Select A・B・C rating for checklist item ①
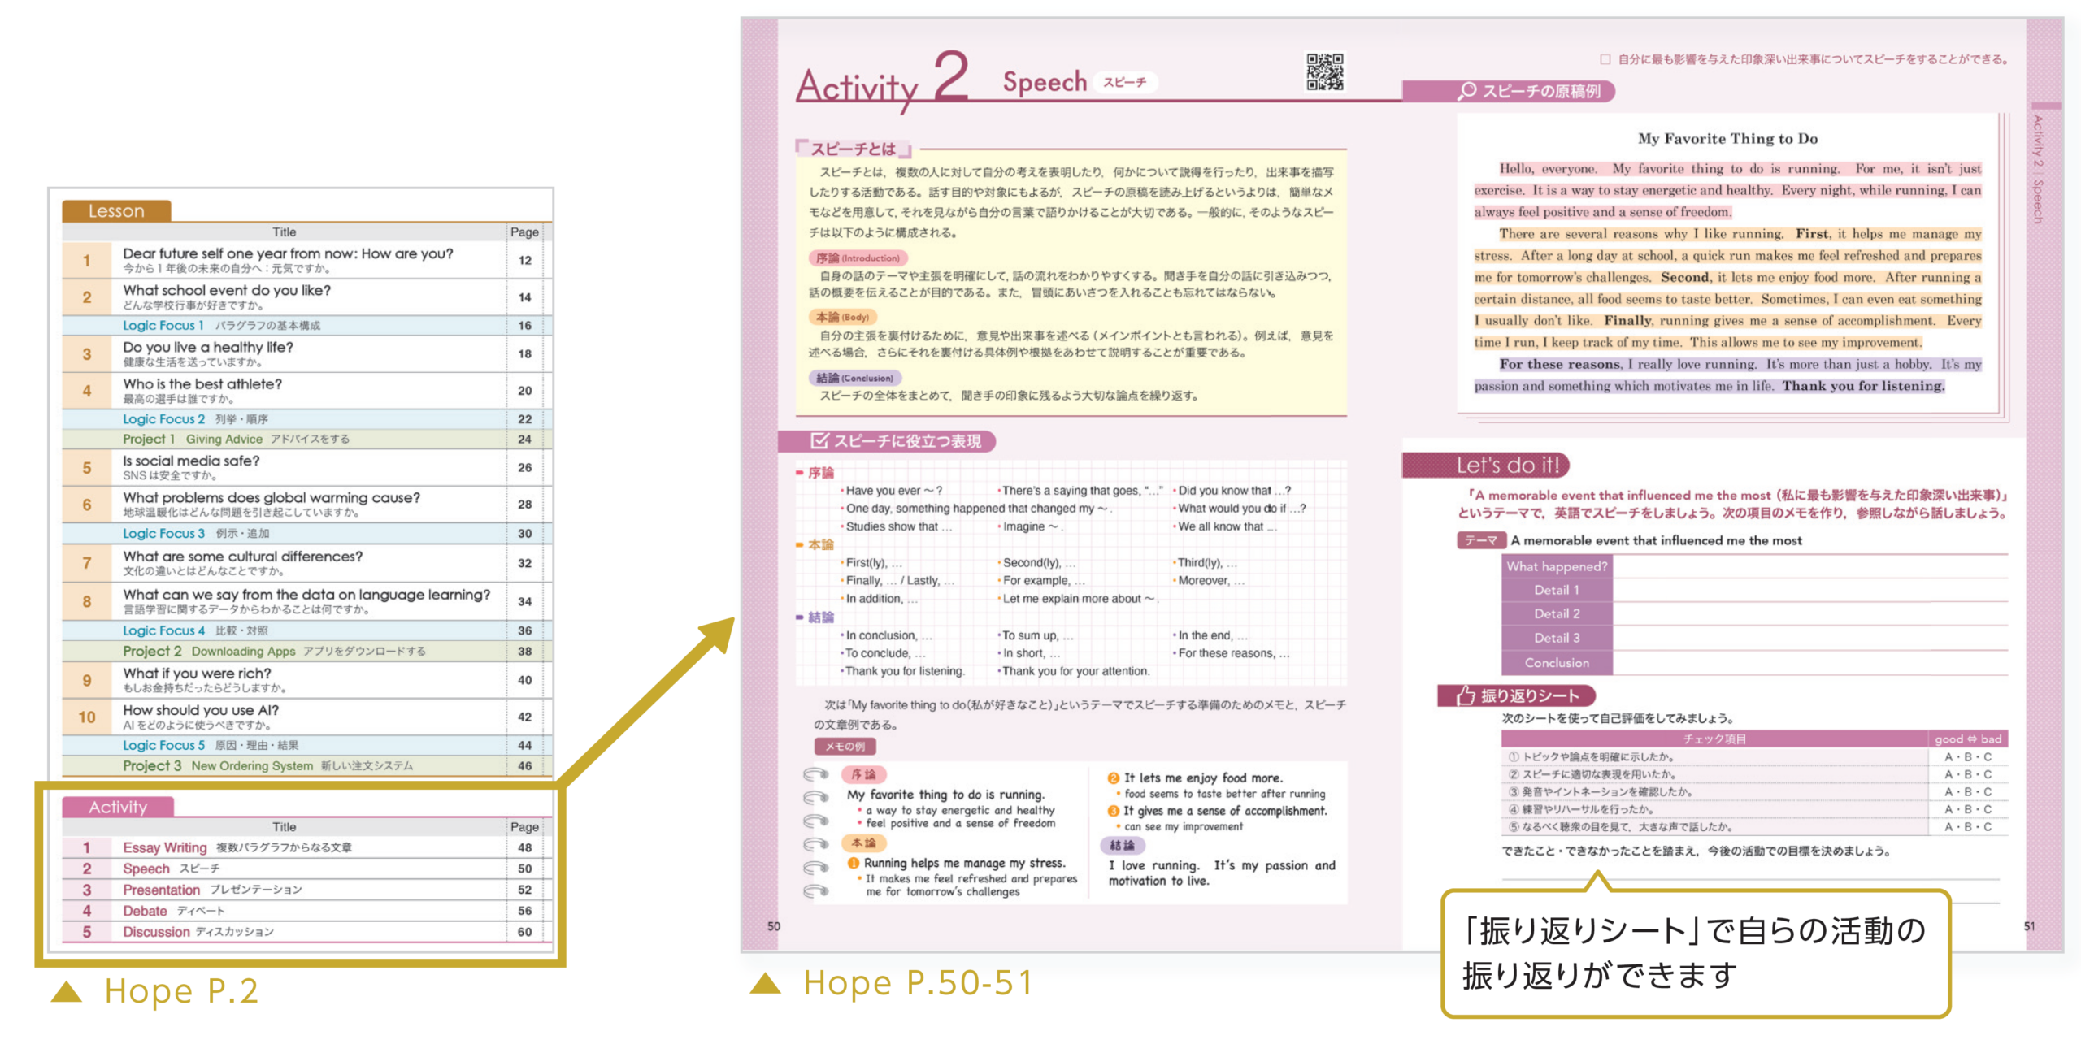Viewport: 2081px width, 1057px height. 1967,756
